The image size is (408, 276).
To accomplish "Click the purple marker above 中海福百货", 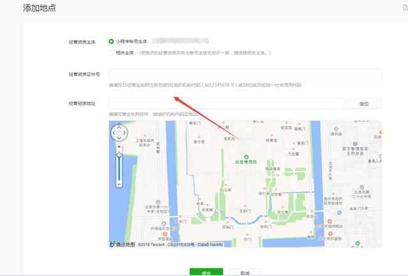I will coord(163,224).
